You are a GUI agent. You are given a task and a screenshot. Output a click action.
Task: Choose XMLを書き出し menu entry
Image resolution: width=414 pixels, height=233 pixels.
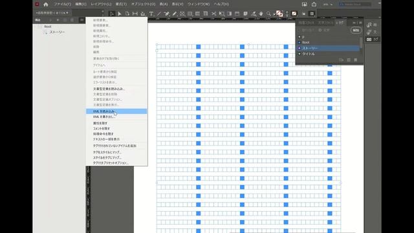pos(116,116)
